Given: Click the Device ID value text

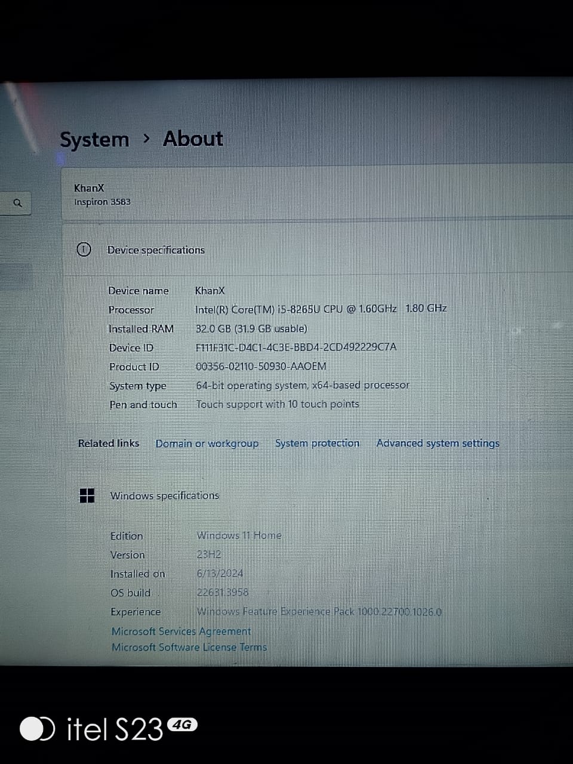Looking at the screenshot, I should coord(295,347).
